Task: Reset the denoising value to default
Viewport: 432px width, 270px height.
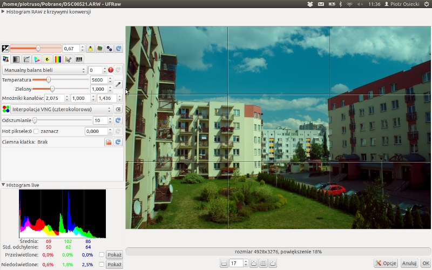Action: pos(118,120)
